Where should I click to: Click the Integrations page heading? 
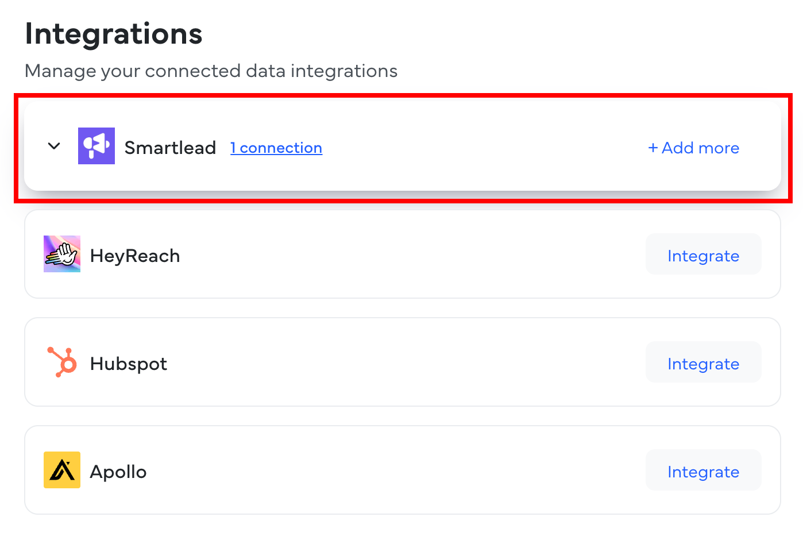[114, 34]
